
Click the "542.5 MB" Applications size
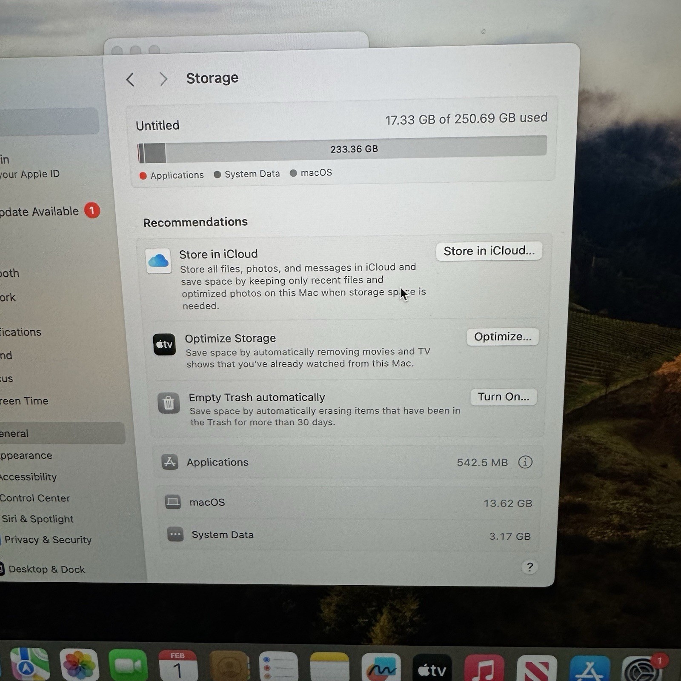point(482,462)
